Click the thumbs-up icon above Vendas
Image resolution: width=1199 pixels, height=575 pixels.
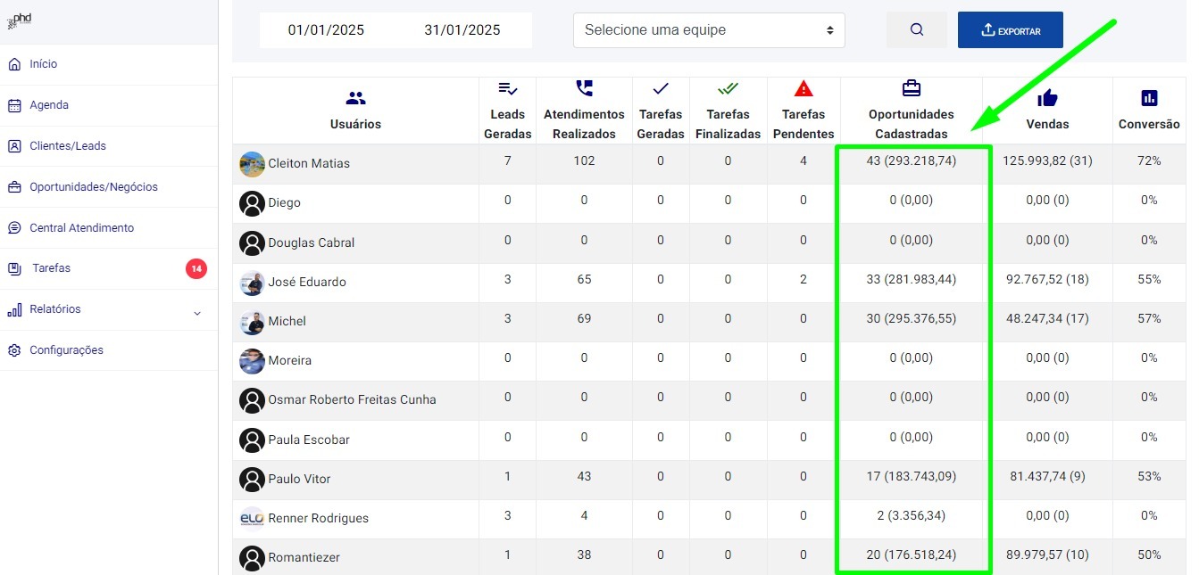tap(1047, 98)
